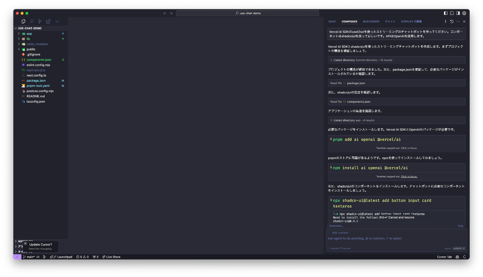Screen dimensions: 483x277
Task: Show errors and warnings count in status bar
Action: point(82,257)
